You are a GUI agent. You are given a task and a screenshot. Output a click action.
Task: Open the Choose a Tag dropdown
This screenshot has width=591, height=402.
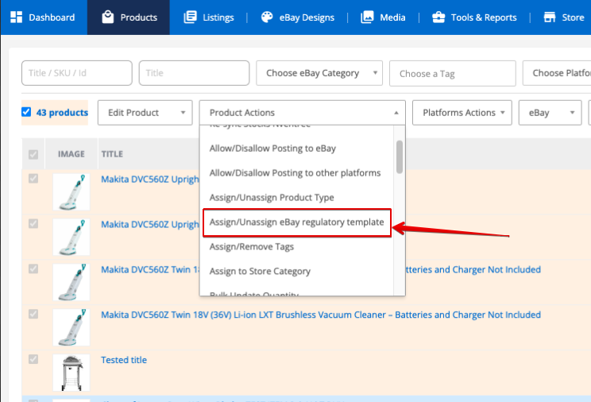[452, 73]
